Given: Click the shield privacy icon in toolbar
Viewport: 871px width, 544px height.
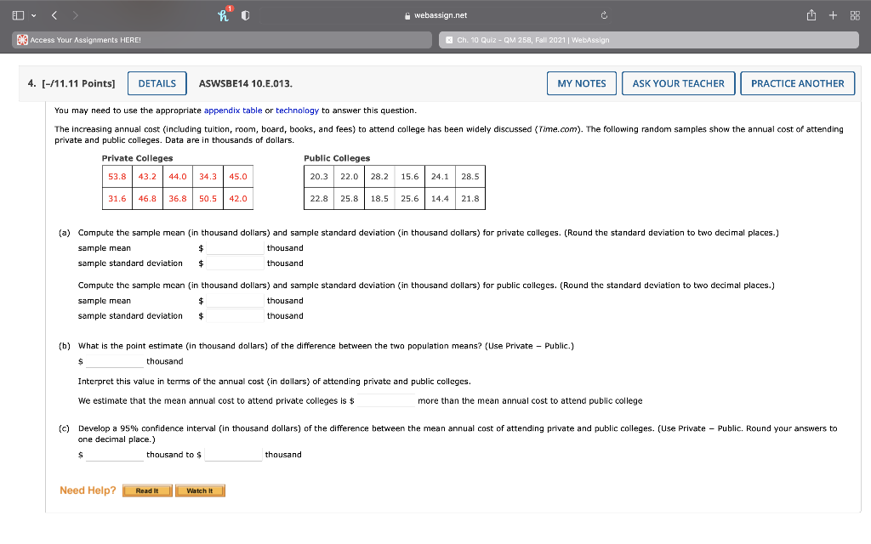Looking at the screenshot, I should click(x=247, y=14).
